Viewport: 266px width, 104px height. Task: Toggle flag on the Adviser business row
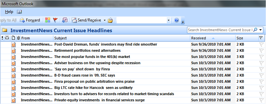[261, 63]
